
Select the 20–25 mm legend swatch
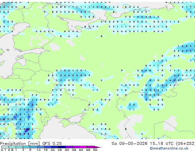pyautogui.click(x=55, y=147)
